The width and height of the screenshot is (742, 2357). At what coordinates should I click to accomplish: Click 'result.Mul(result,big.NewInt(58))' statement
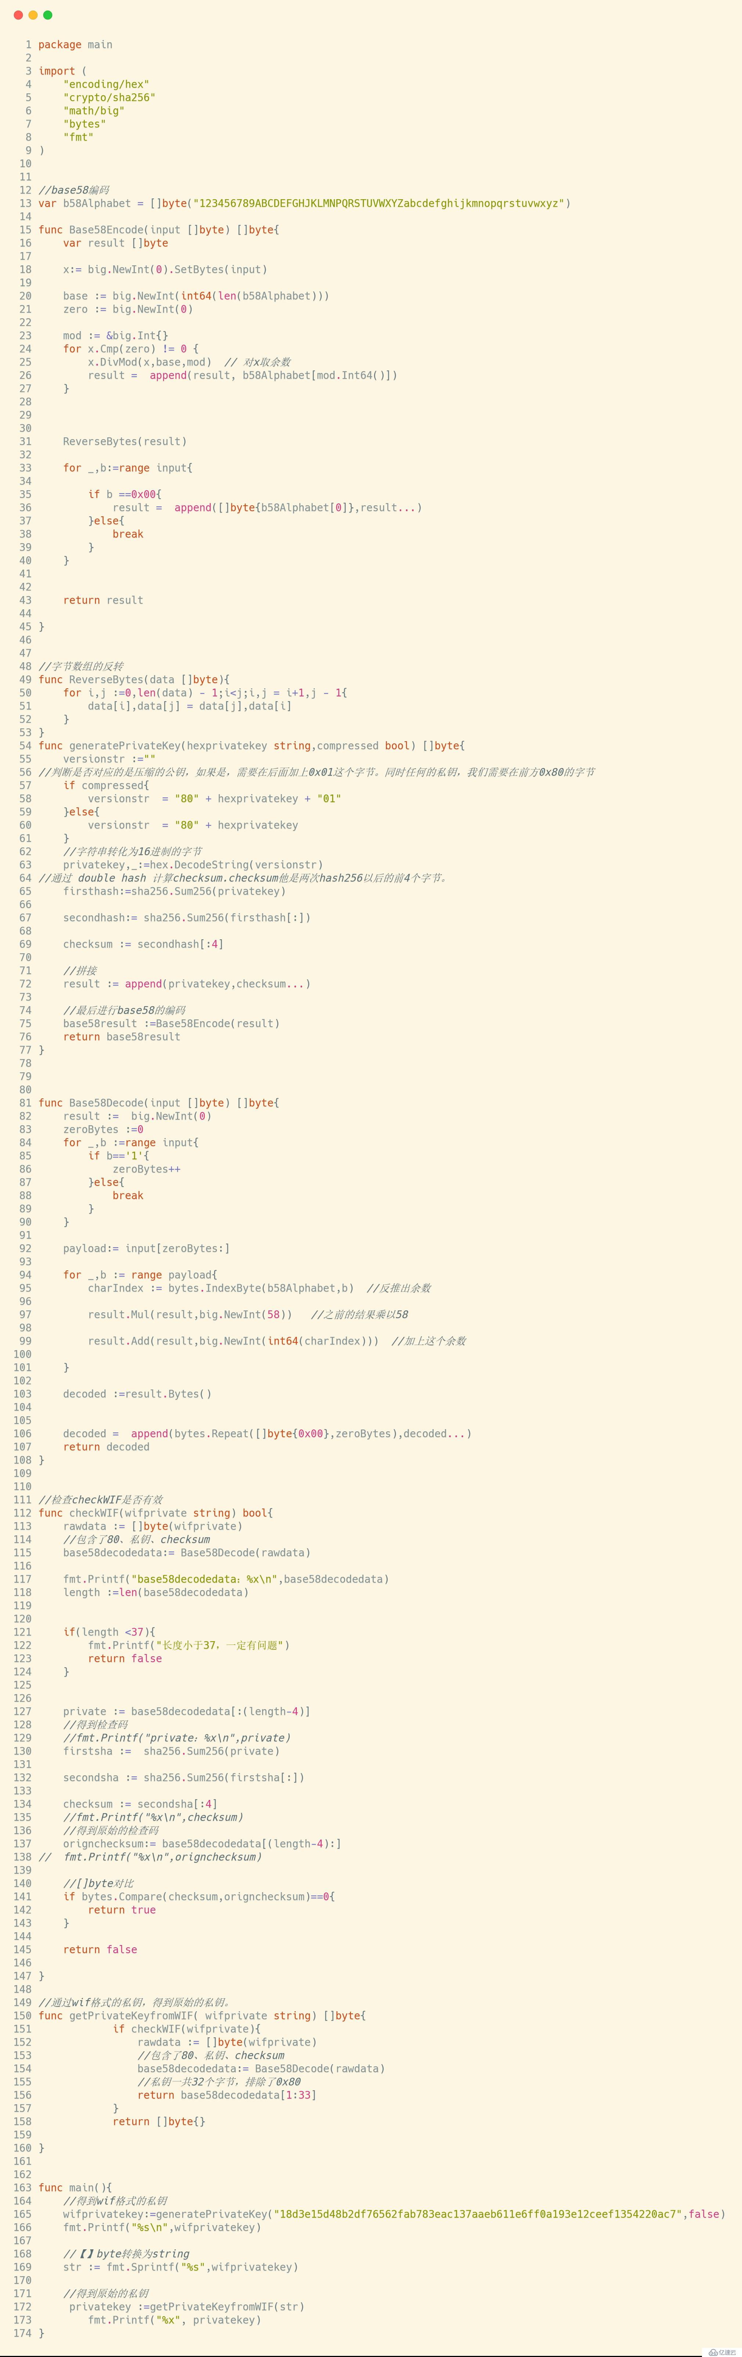pyautogui.click(x=190, y=1316)
